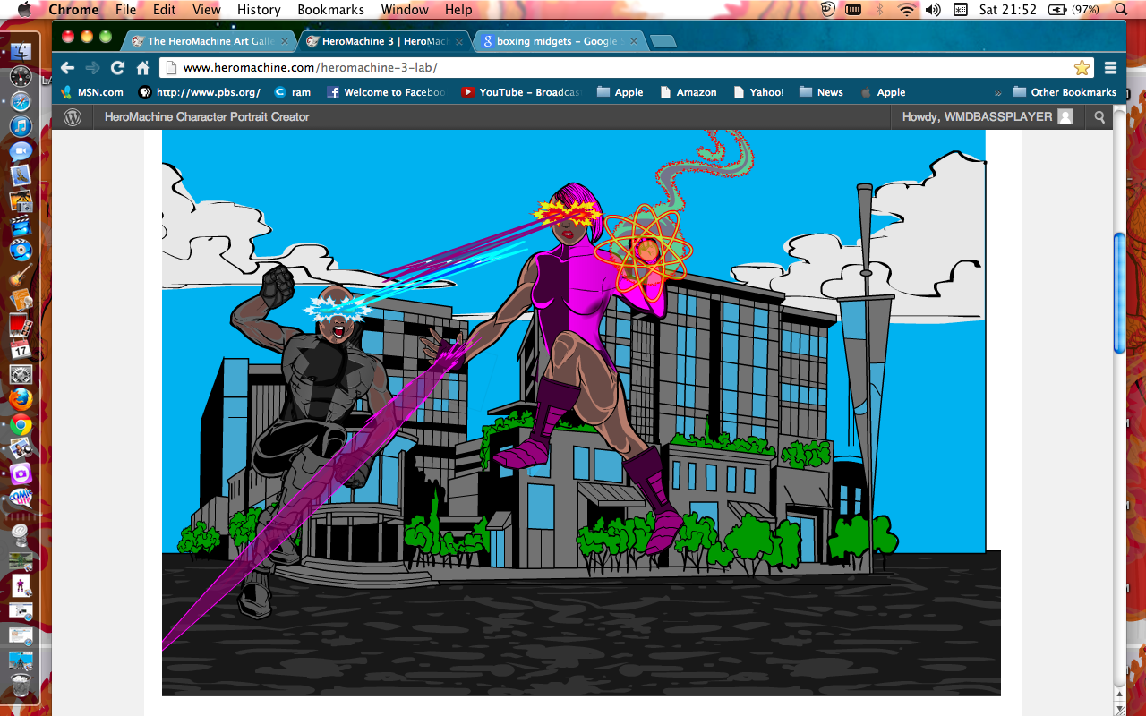Click the Chrome home icon
Screen dimensions: 1146x716
[142, 68]
